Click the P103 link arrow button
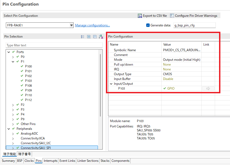This screenshot has height=165, width=230. tap(208, 88)
